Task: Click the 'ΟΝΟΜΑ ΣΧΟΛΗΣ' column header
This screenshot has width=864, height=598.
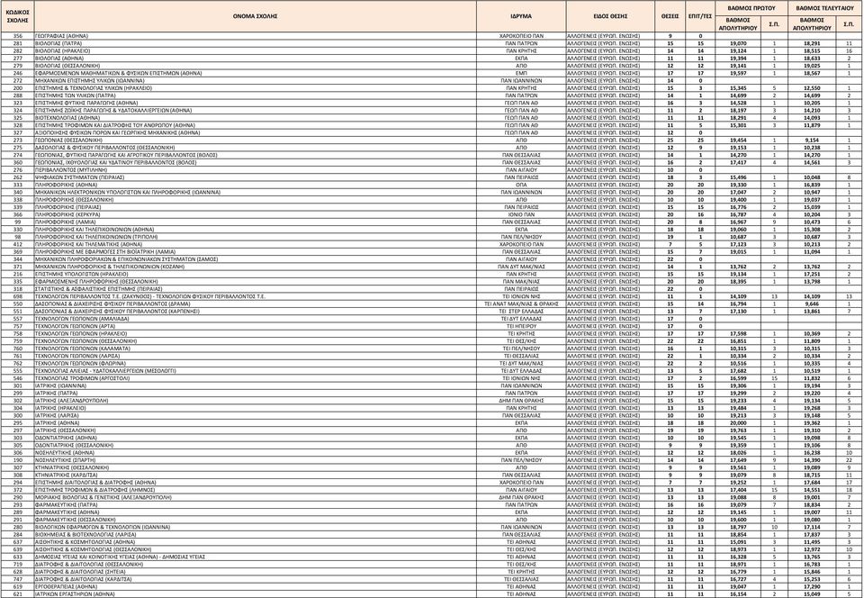Action: (255, 16)
